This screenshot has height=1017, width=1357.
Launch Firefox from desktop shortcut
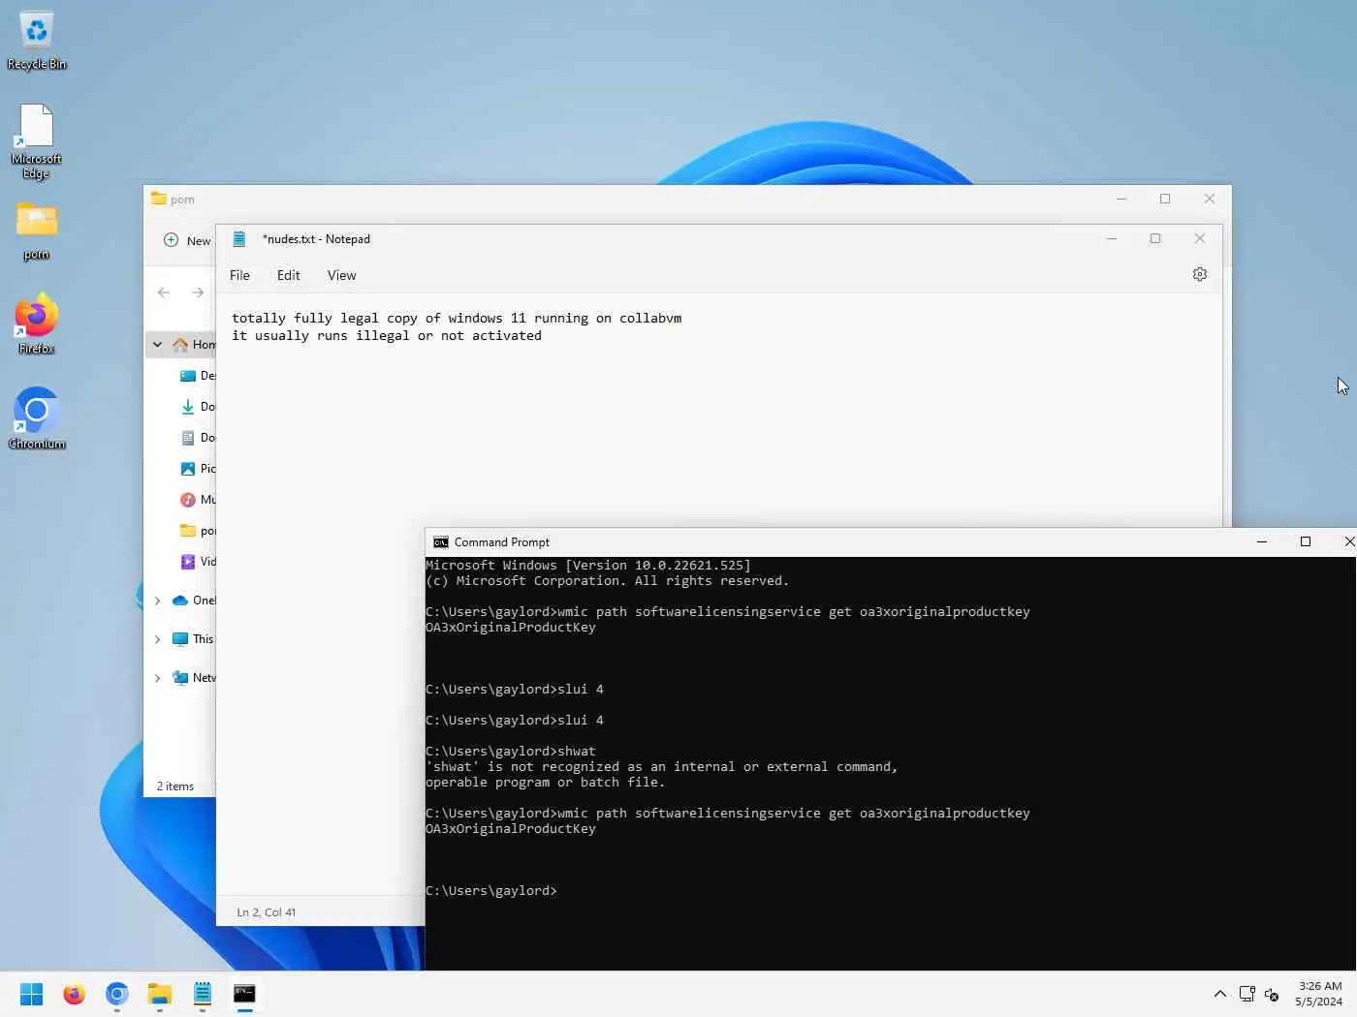[36, 324]
